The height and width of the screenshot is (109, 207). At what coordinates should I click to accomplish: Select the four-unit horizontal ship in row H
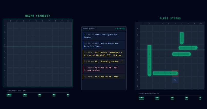point(166,73)
